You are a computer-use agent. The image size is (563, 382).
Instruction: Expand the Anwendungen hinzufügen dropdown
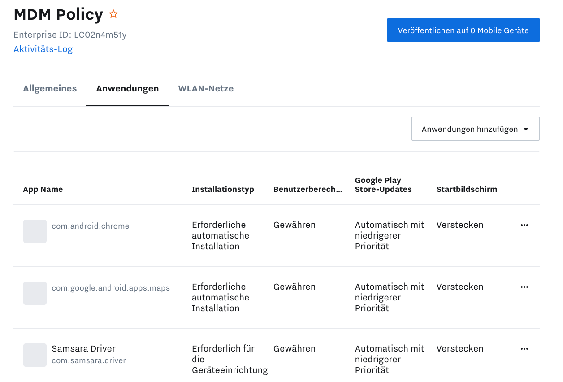475,129
